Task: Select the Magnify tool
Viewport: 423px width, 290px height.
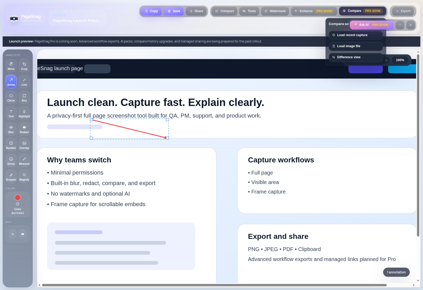Action: 24,176
